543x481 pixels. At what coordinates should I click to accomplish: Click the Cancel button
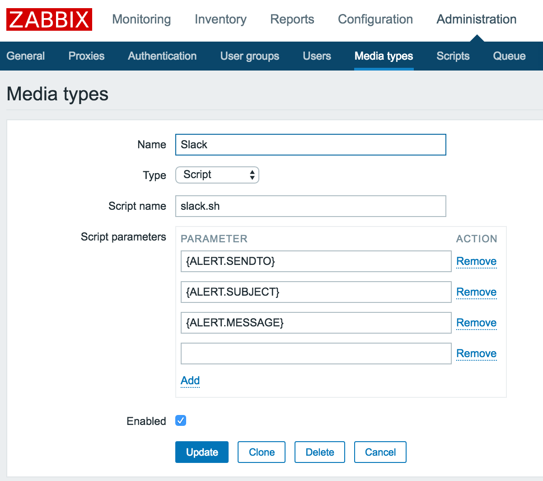pyautogui.click(x=380, y=452)
